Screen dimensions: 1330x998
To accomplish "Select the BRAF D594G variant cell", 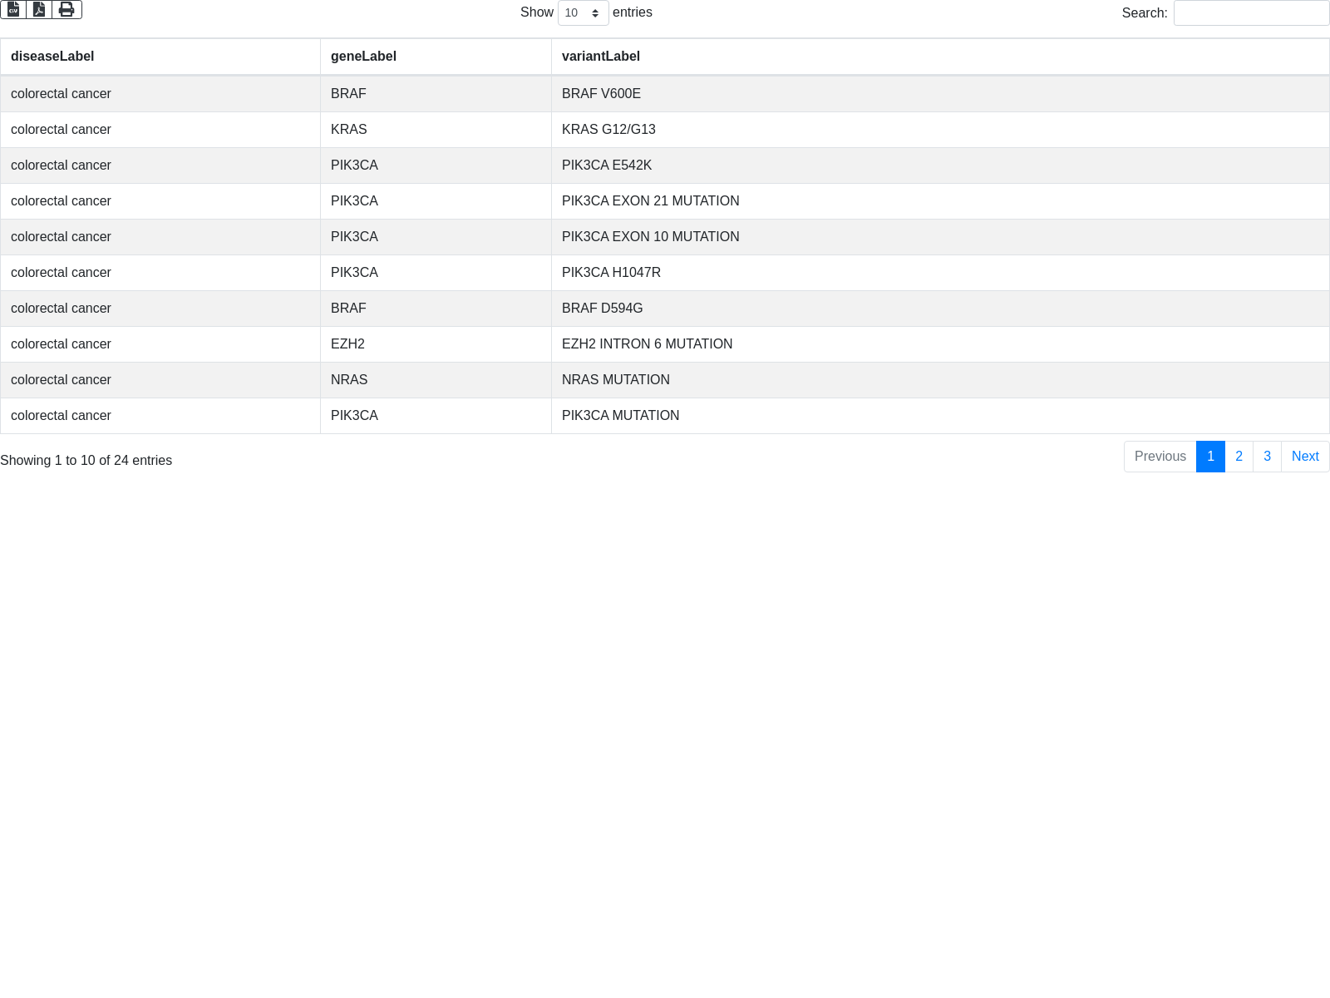I will pos(940,309).
